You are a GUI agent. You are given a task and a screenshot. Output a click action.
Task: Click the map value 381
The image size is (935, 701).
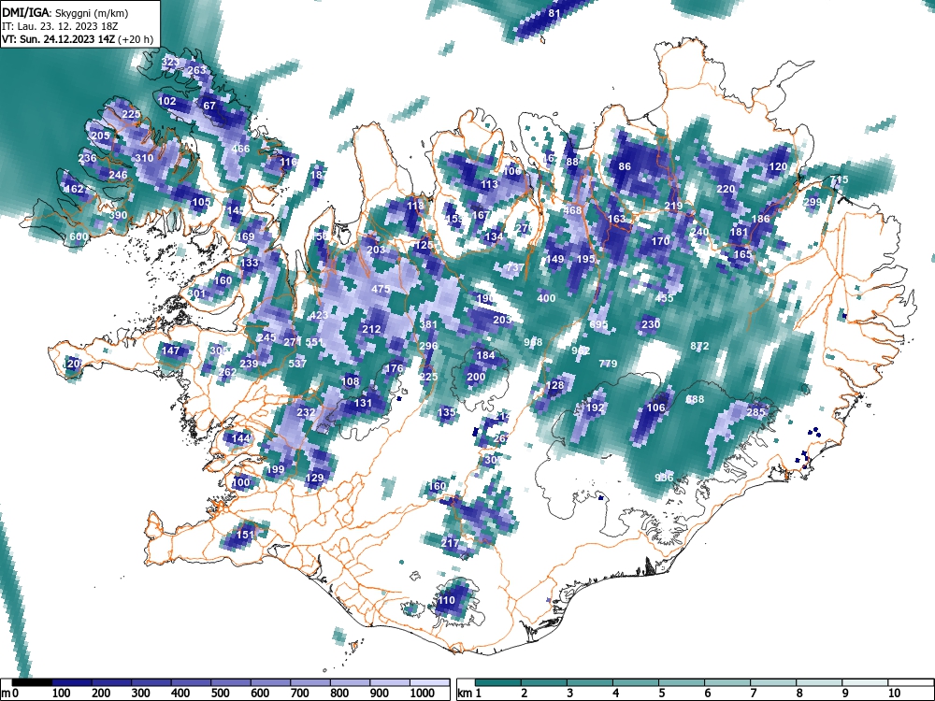[x=429, y=325]
